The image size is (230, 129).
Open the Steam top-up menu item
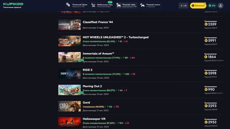(77, 6)
